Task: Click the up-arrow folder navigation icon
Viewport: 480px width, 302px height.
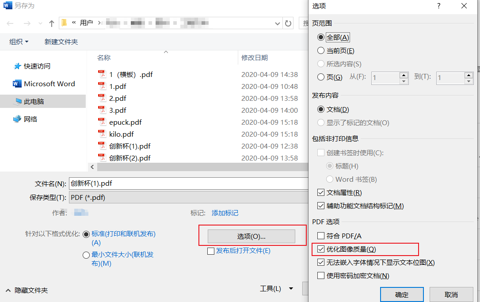Action: click(x=52, y=23)
